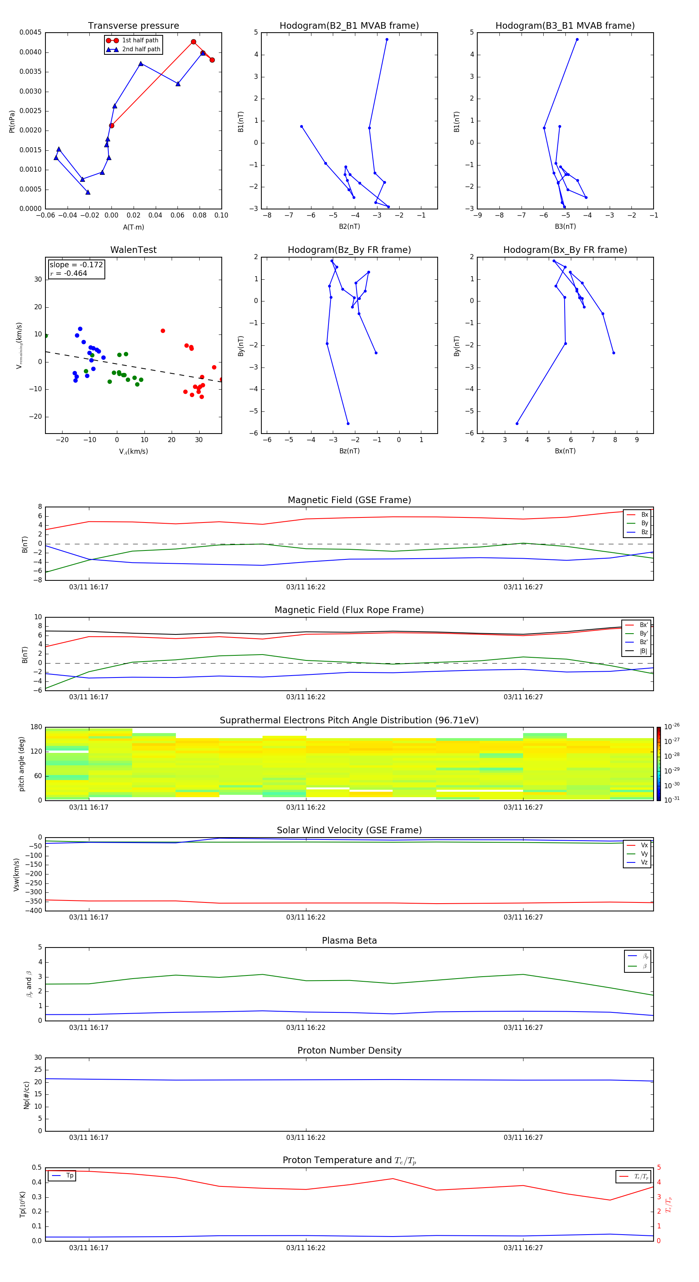Click '03/11 16:17' tick under Proton Temperature plot

click(x=89, y=1248)
